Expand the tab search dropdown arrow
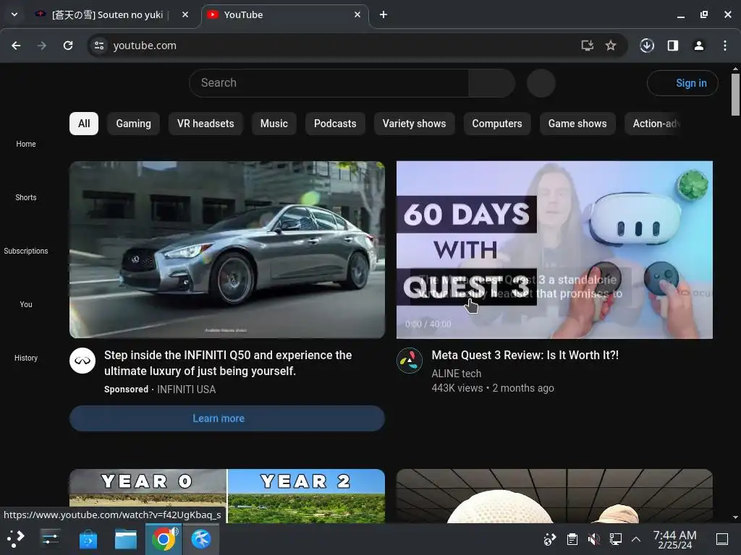741x555 pixels. click(x=14, y=14)
